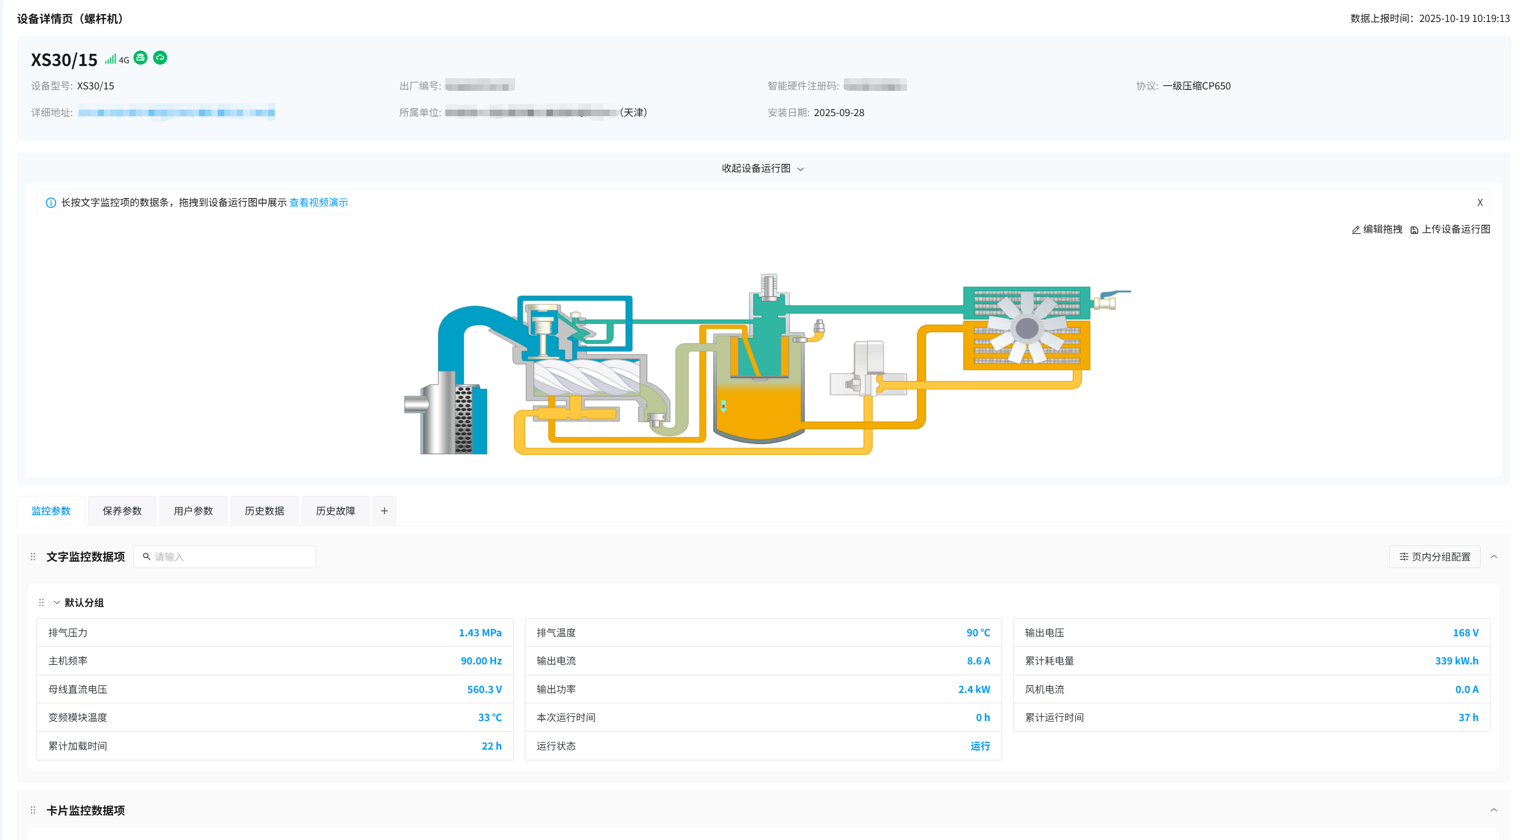This screenshot has height=840, width=1520.
Task: Click the blurred 详细地址 address value
Action: pos(177,112)
